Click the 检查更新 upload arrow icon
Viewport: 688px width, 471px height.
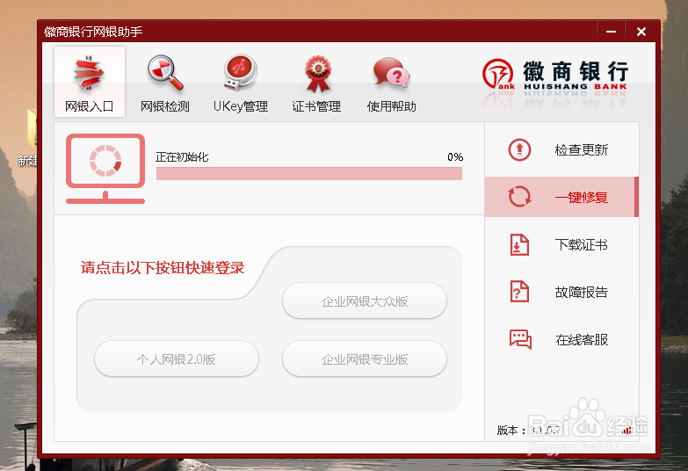pos(519,149)
